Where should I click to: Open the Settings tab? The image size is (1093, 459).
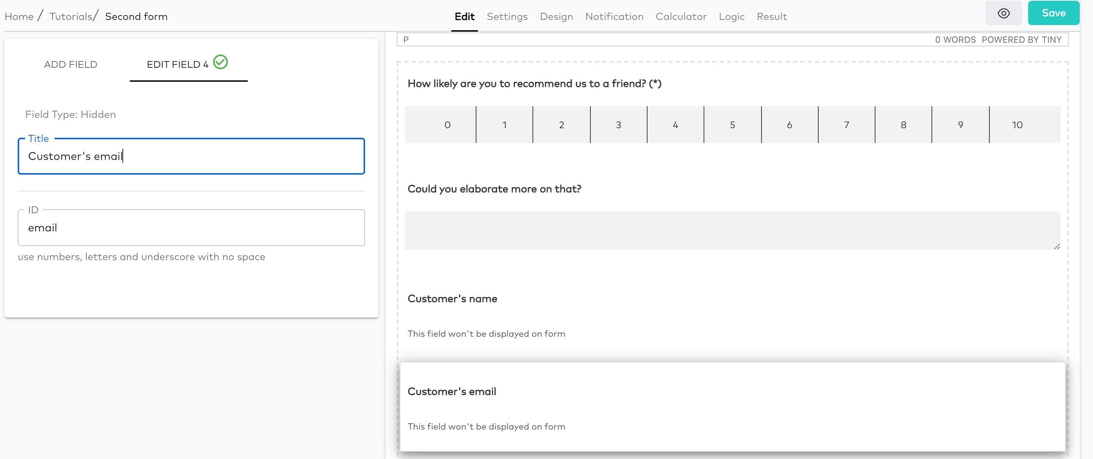pos(507,17)
